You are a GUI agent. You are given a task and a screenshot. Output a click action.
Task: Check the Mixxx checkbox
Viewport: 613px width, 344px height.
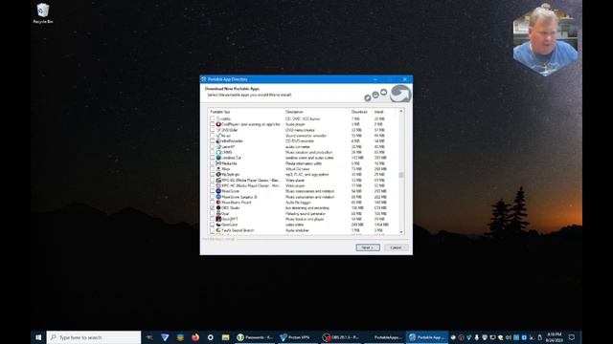click(x=213, y=169)
